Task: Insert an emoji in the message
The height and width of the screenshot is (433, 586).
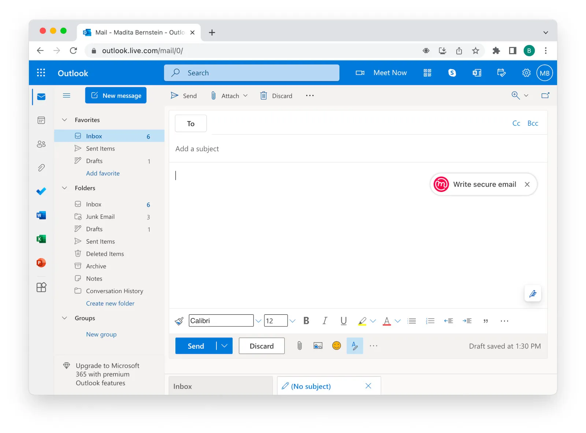Action: [336, 345]
